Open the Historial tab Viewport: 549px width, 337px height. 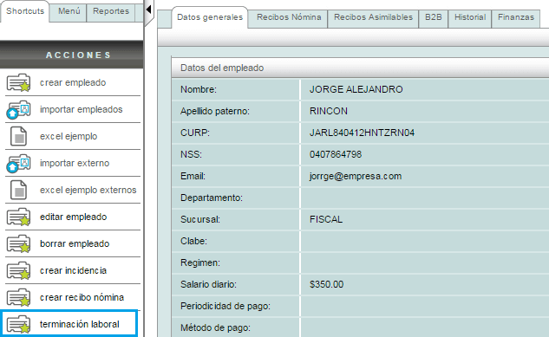470,17
